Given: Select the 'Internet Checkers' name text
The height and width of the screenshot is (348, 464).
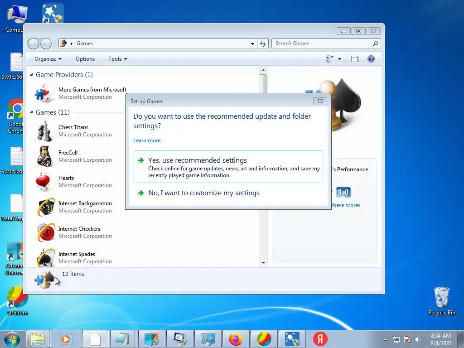Looking at the screenshot, I should (x=79, y=229).
